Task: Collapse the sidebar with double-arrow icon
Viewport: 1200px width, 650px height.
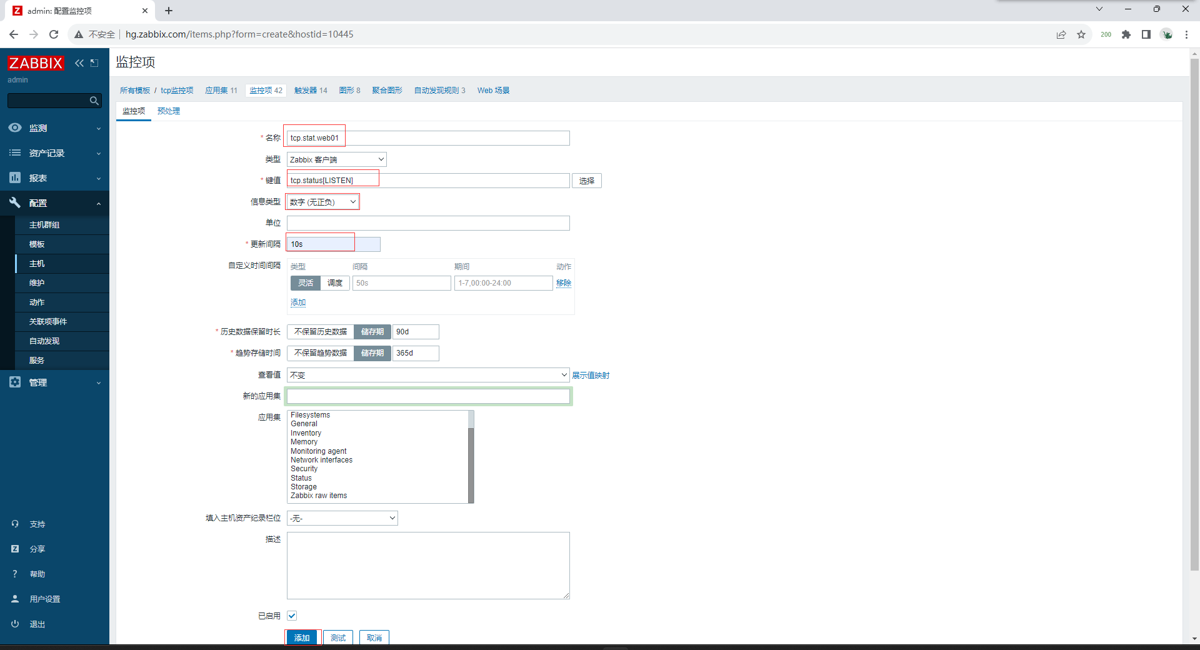Action: click(x=79, y=63)
